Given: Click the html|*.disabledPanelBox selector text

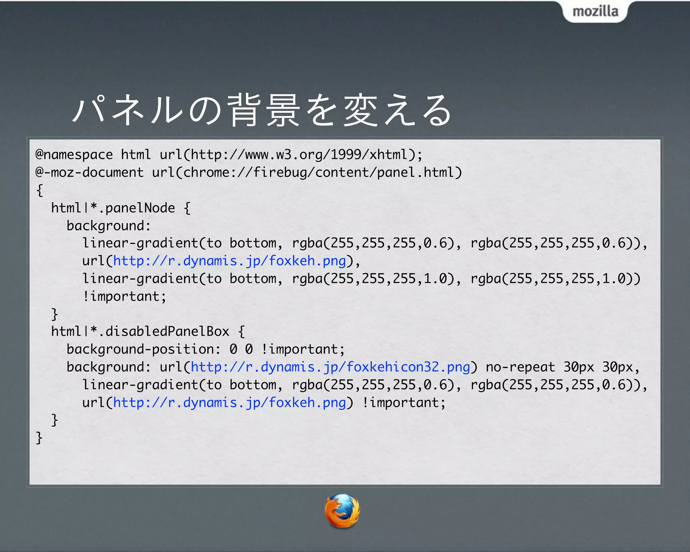Looking at the screenshot, I should pyautogui.click(x=140, y=332).
